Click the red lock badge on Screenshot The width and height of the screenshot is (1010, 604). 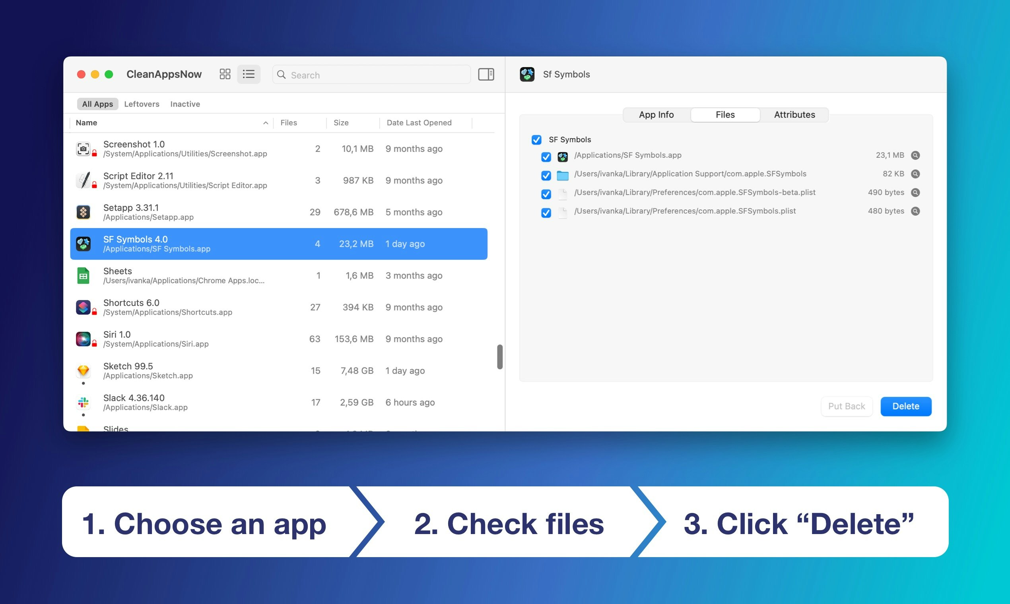pos(95,153)
